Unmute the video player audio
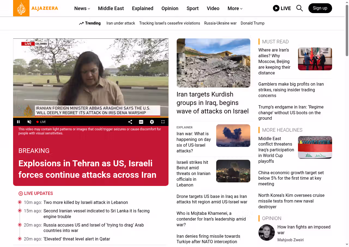The image size is (349, 247). click(29, 122)
